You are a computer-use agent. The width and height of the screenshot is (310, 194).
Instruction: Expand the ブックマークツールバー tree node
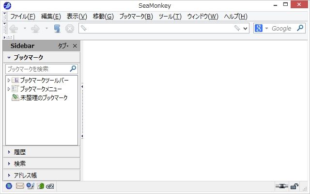point(9,80)
